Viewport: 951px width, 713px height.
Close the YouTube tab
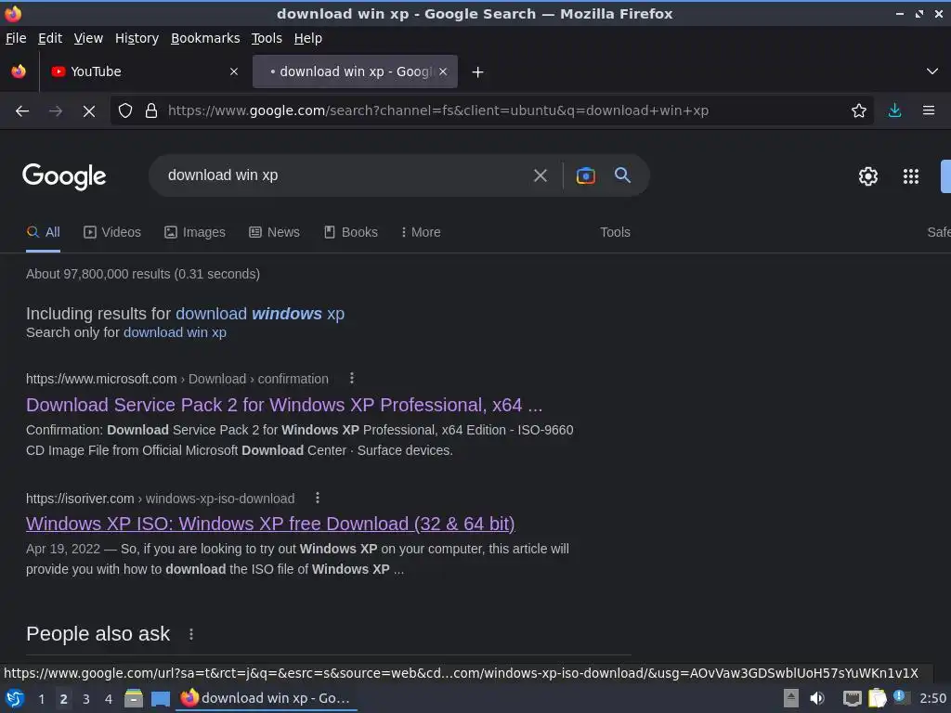pos(233,71)
